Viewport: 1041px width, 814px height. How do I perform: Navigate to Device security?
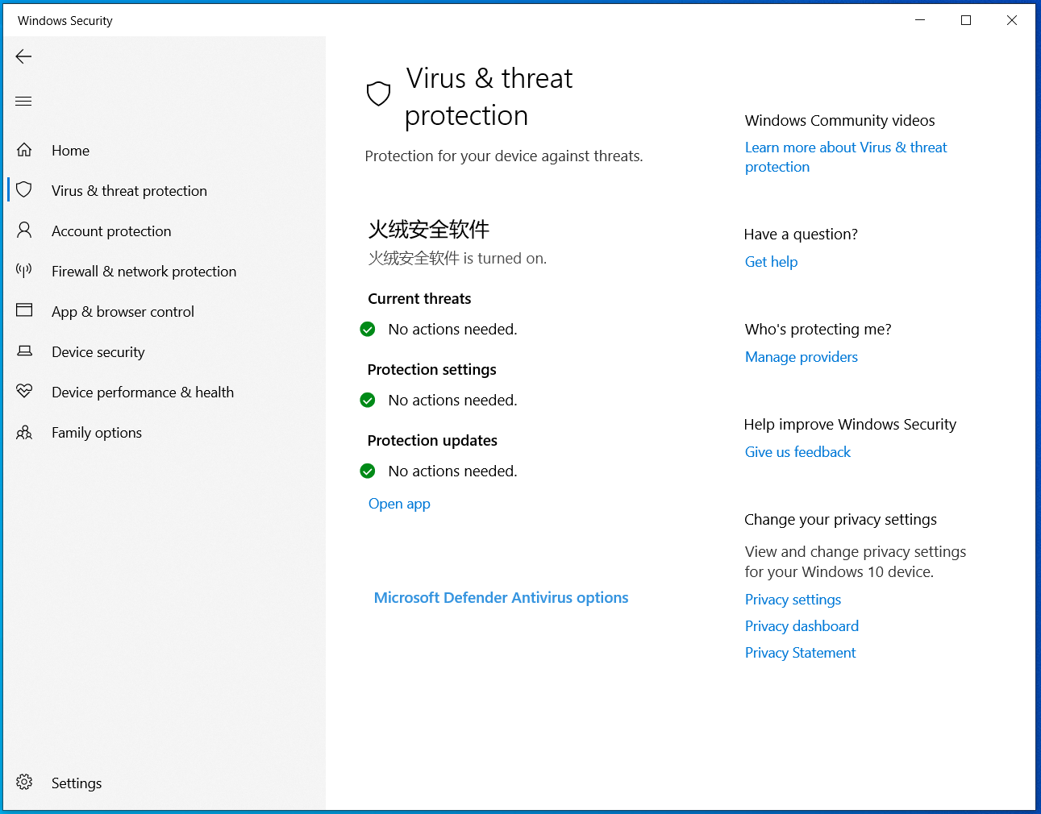pyautogui.click(x=98, y=352)
